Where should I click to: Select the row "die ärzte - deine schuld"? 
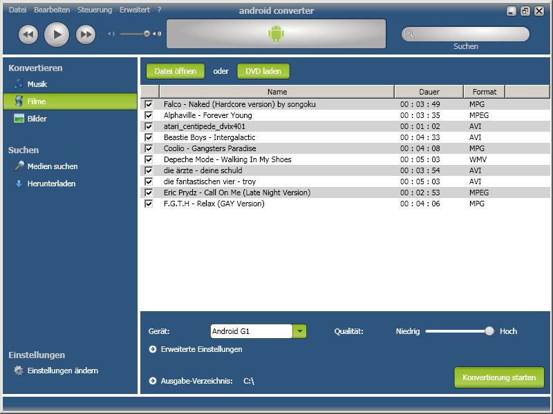345,170
